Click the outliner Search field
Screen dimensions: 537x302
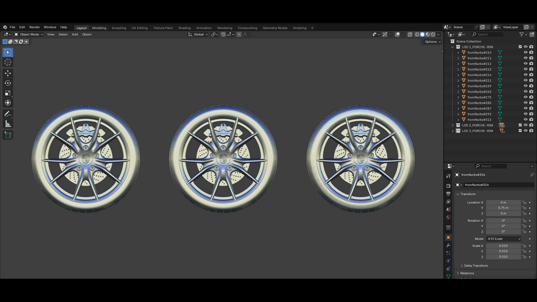click(487, 34)
